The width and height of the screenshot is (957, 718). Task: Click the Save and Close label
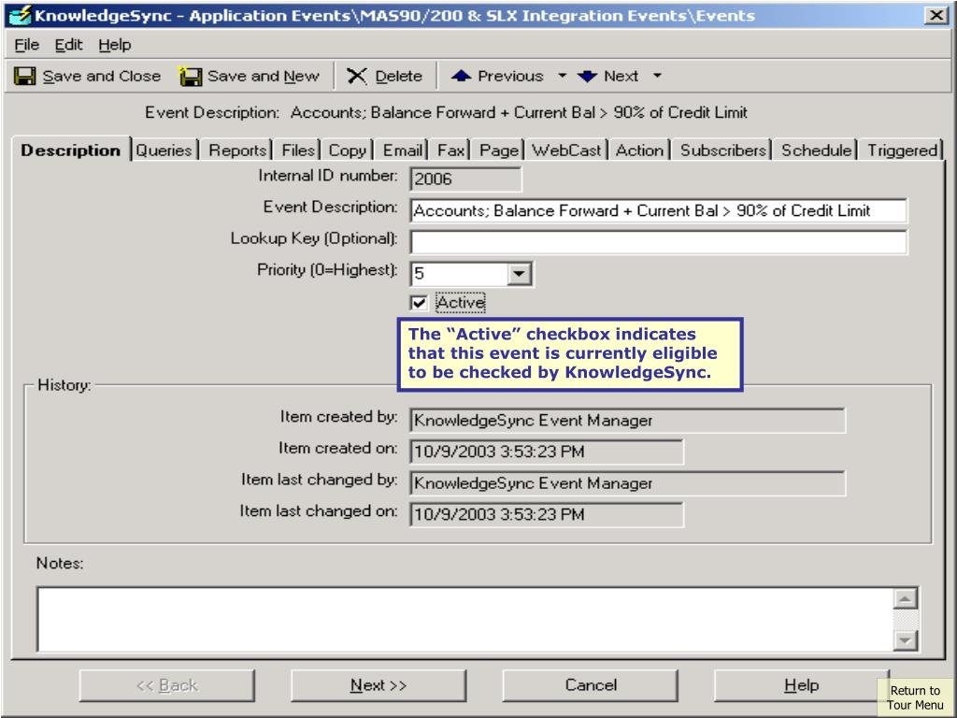point(101,77)
